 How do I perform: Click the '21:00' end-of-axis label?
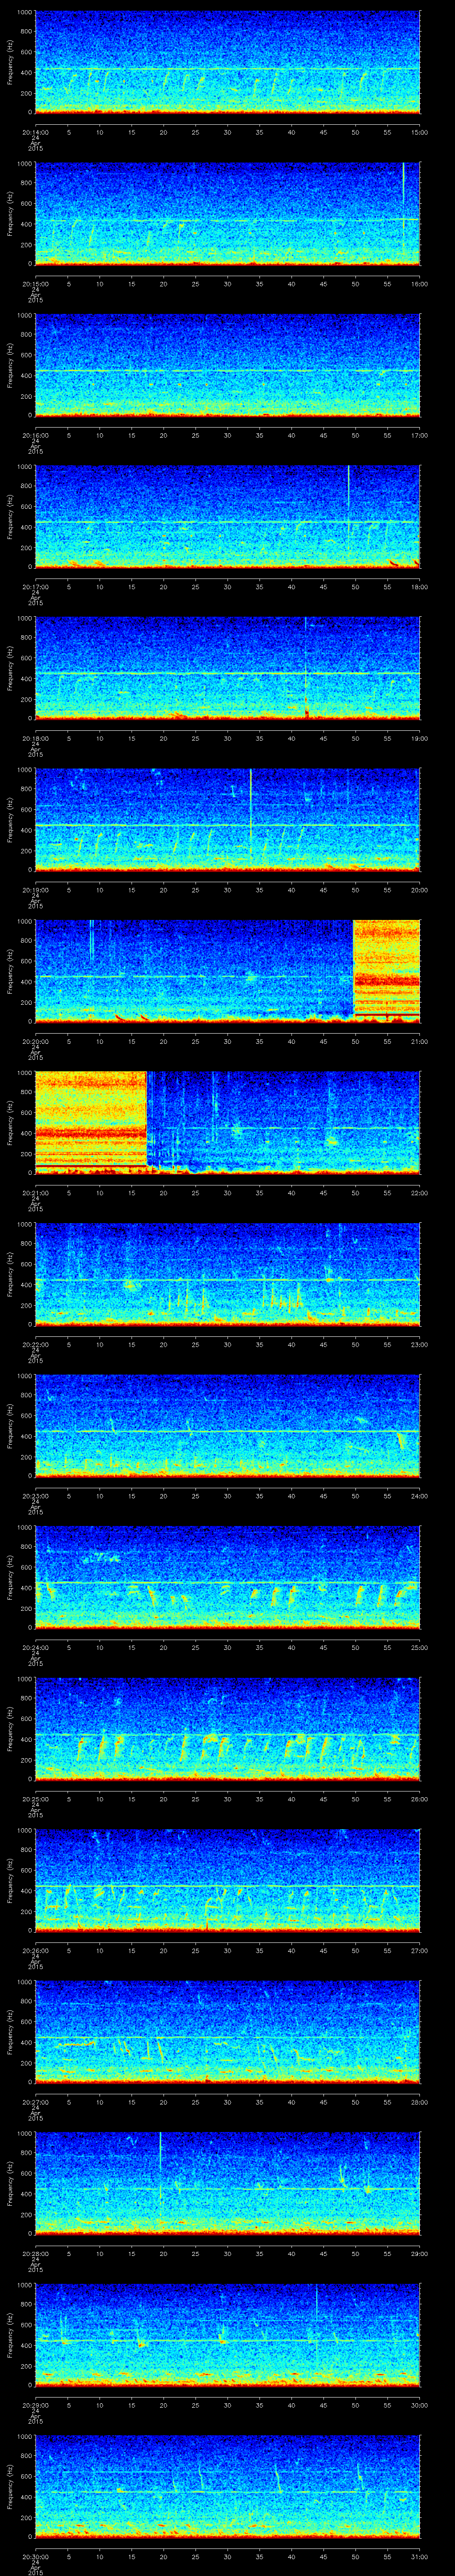[420, 1041]
